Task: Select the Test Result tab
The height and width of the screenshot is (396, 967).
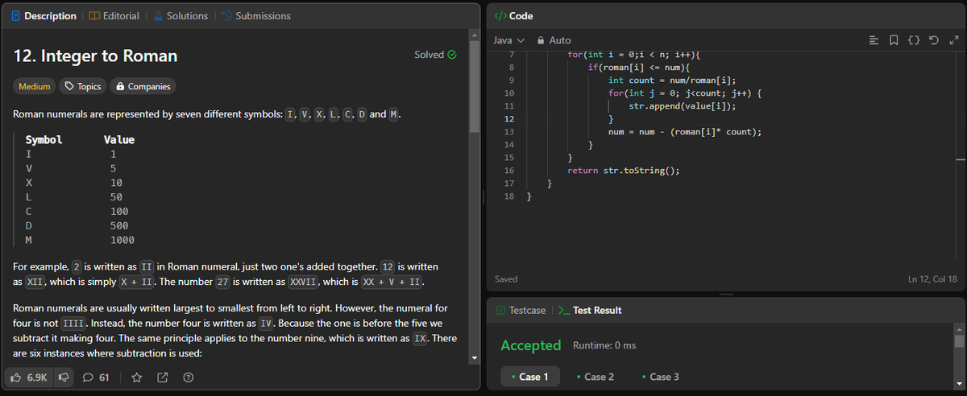Action: 590,310
